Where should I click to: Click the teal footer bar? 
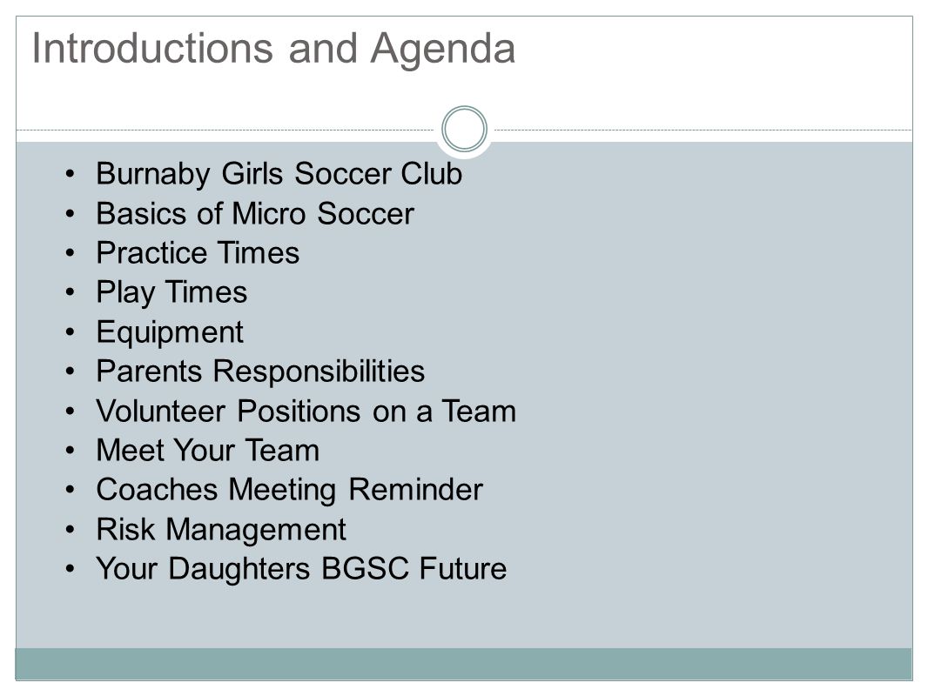click(x=463, y=664)
